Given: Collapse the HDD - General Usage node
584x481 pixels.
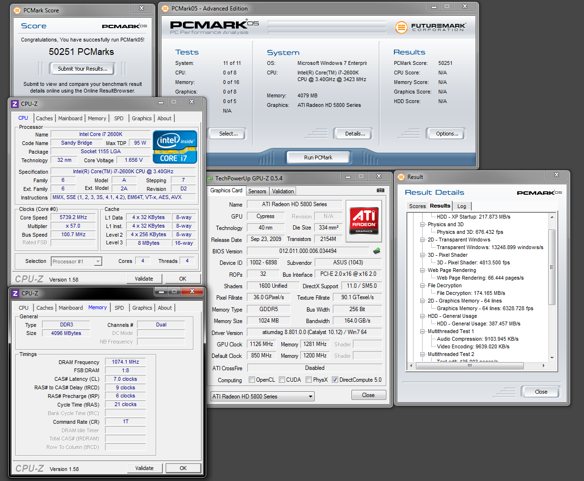Looking at the screenshot, I should coord(423,316).
